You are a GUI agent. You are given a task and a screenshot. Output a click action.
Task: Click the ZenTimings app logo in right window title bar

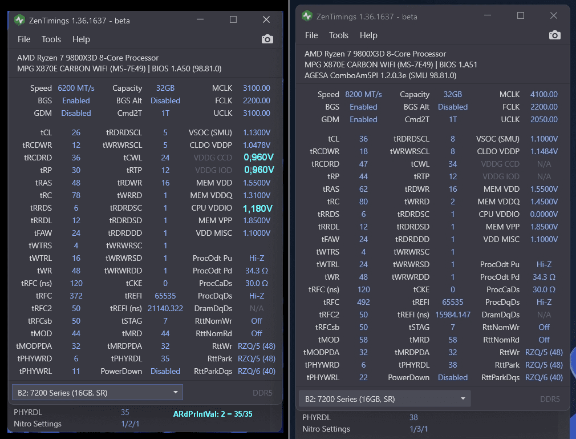(x=307, y=16)
